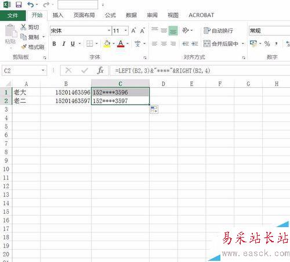
Task: Switch to the ACROBAT tab
Action: click(201, 15)
